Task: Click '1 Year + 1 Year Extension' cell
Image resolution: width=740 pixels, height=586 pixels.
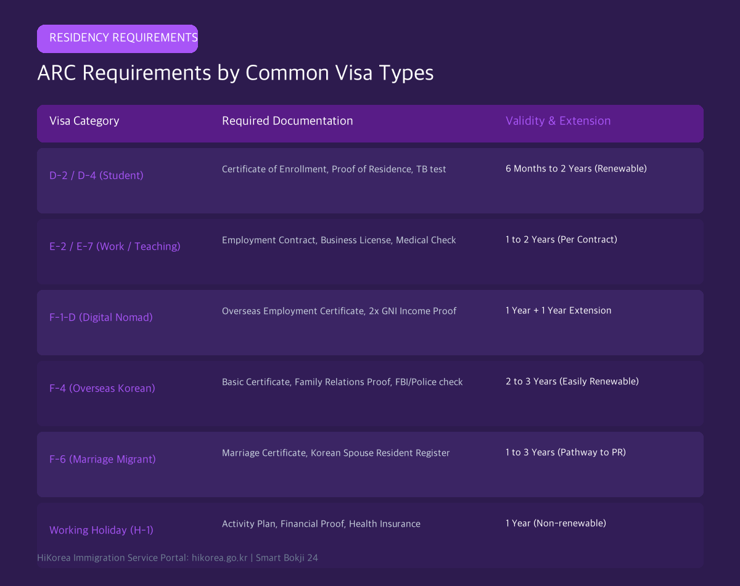Action: tap(558, 310)
